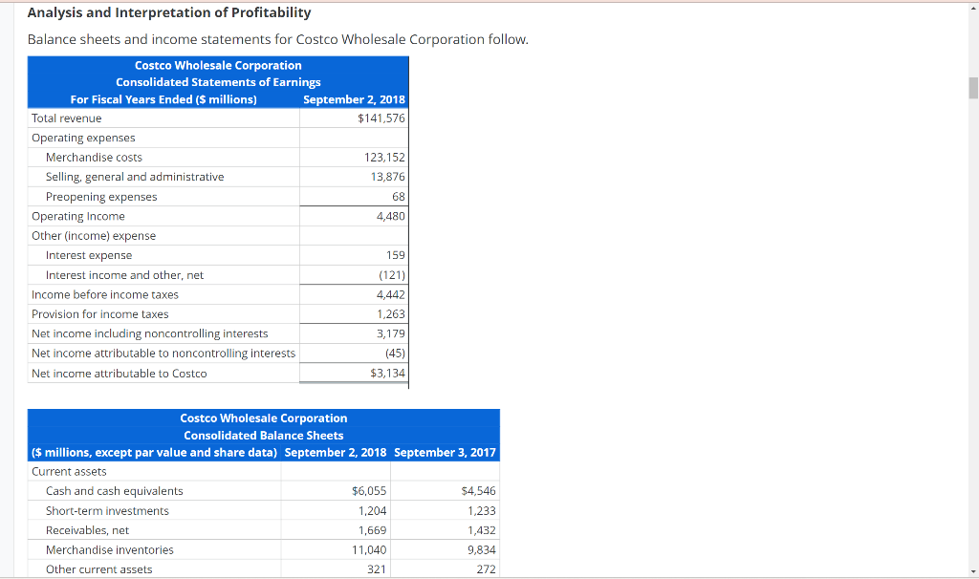Click 'Selling, general and administrative' label
The image size is (979, 579).
(135, 177)
